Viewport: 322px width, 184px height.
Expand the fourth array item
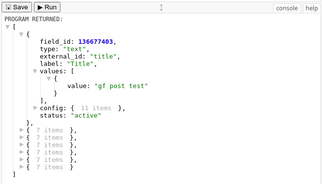click(21, 145)
